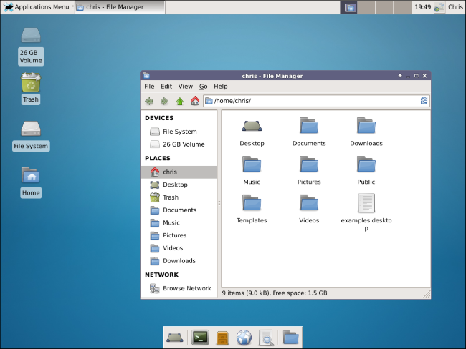This screenshot has height=349, width=466.
Task: Open the folder dropdown in bottom dock
Action: 290,337
